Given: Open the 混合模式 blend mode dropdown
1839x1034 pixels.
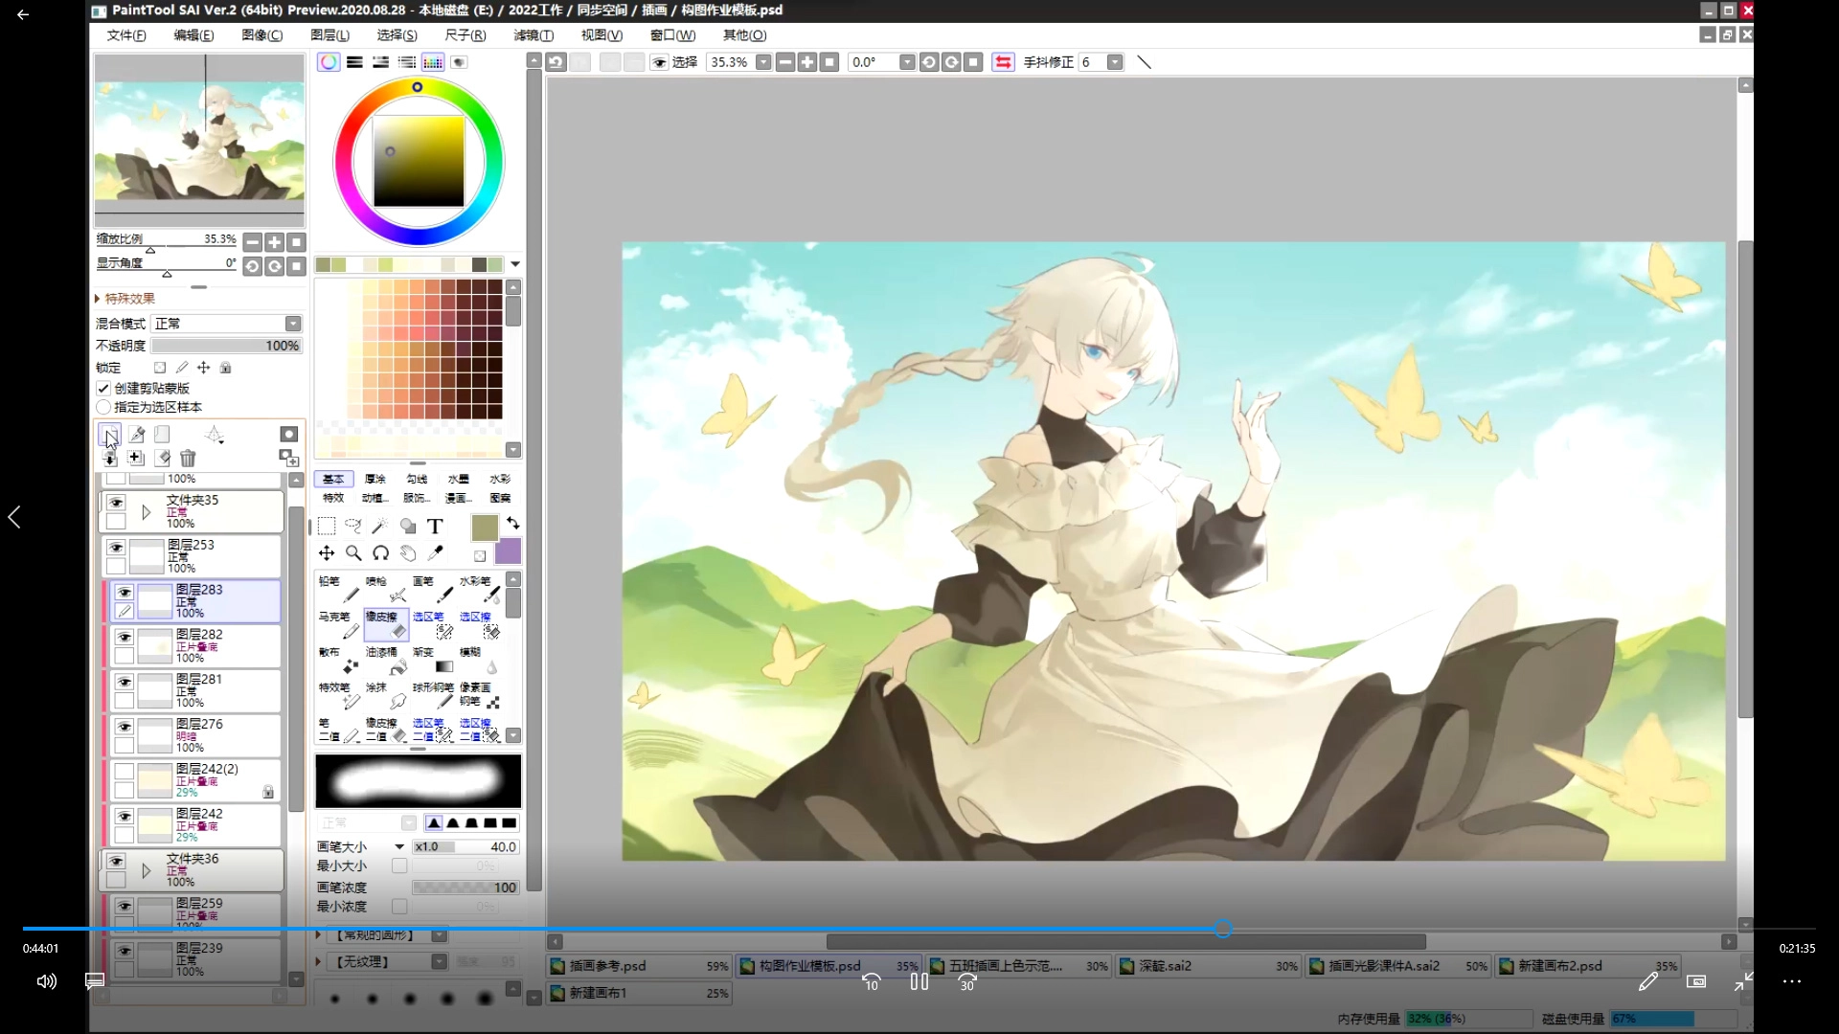Looking at the screenshot, I should [293, 324].
